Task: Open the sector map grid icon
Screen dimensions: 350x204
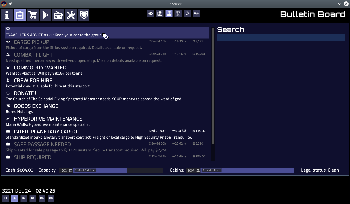Action: pyautogui.click(x=178, y=13)
